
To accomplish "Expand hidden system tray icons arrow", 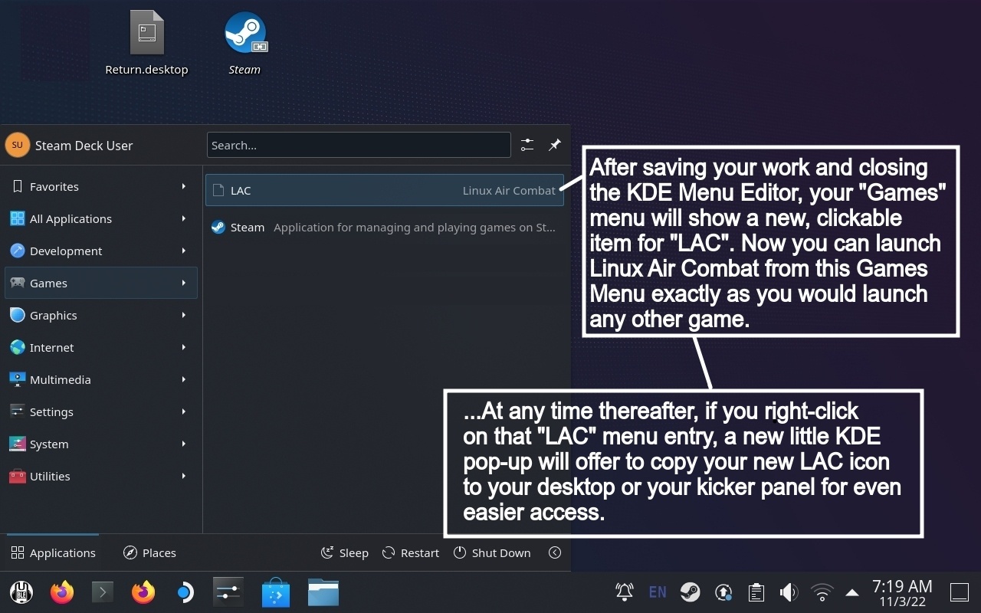I will click(852, 592).
